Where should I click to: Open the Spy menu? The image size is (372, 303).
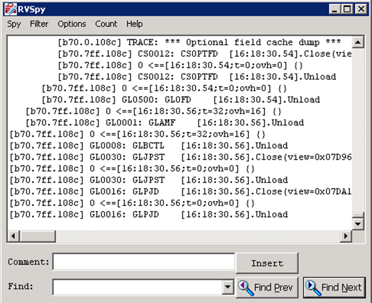tap(14, 24)
